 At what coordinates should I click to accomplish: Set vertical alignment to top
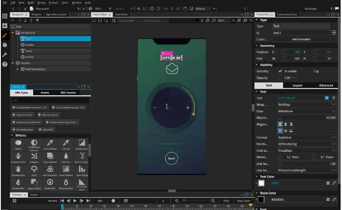point(280,131)
